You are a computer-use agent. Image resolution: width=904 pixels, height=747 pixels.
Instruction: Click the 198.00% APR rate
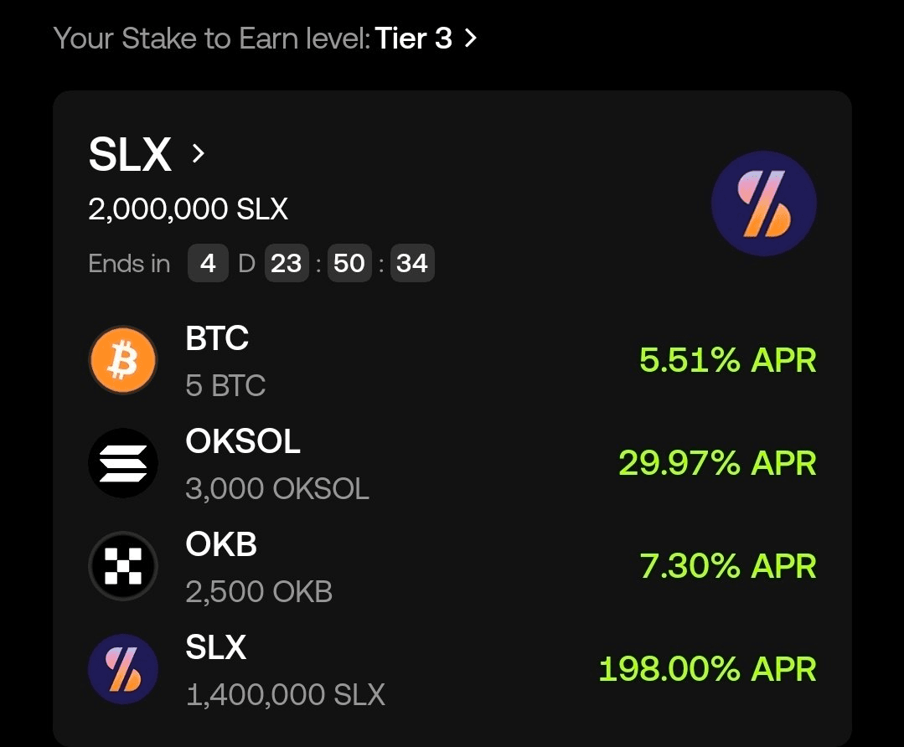coord(707,669)
